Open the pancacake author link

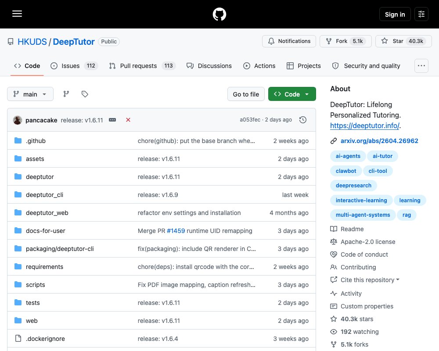coord(41,120)
